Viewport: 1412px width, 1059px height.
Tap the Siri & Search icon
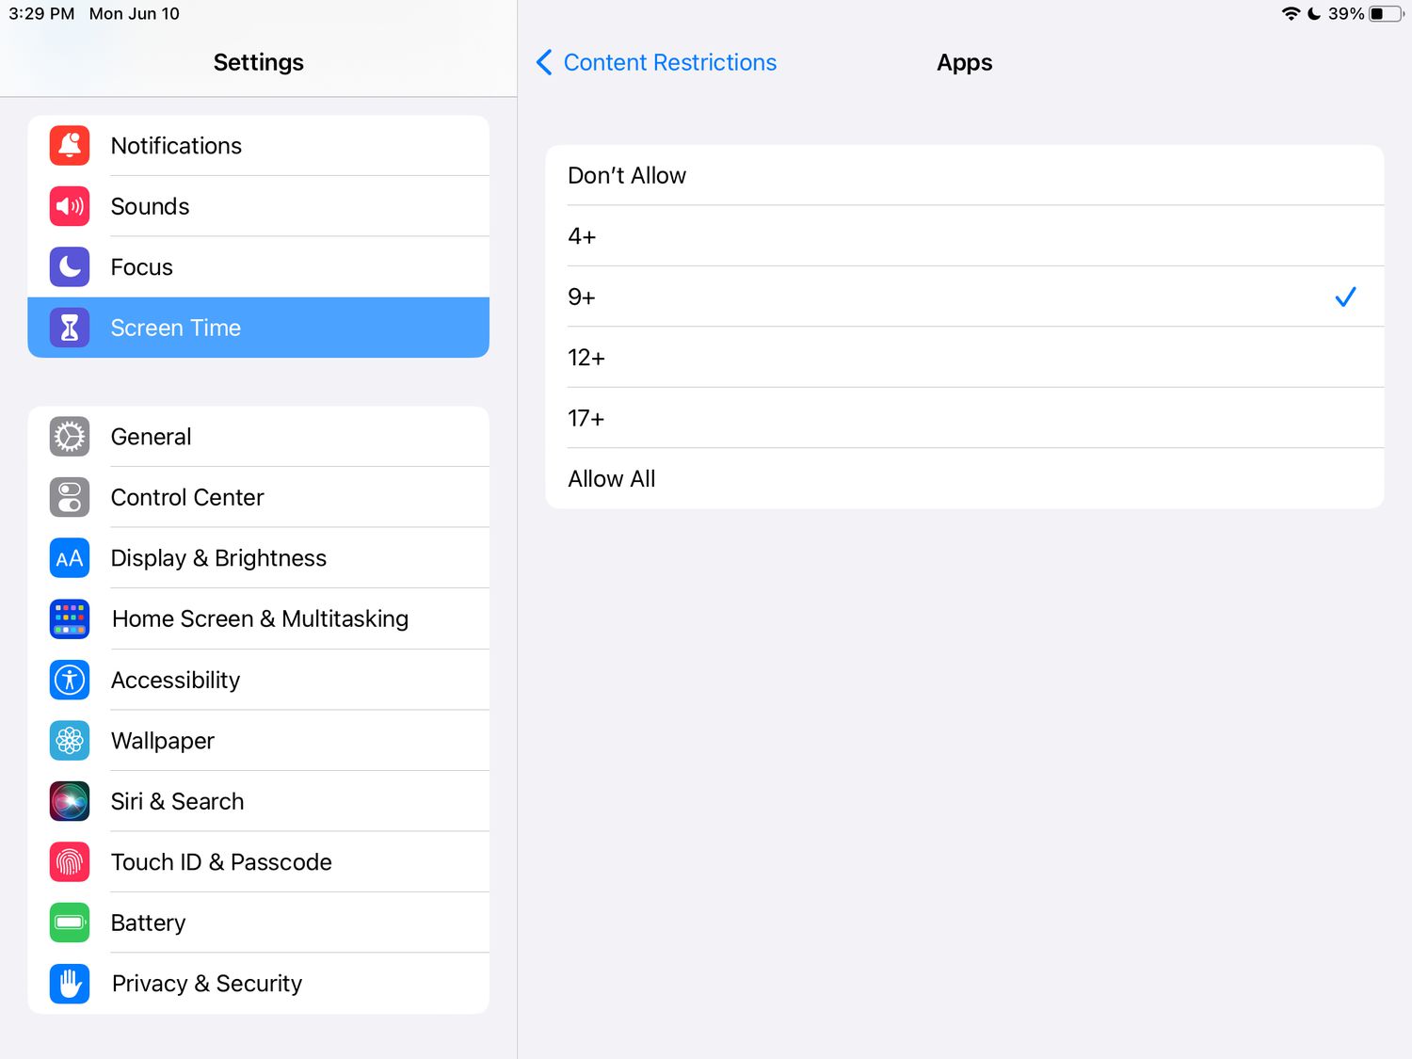70,801
